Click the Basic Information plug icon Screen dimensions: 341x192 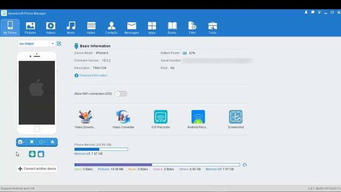(76, 46)
